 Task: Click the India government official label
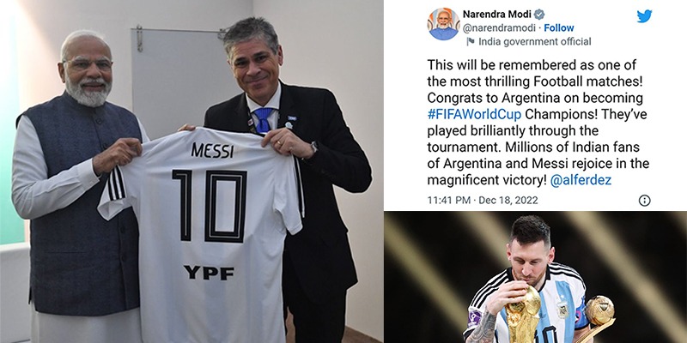(534, 41)
